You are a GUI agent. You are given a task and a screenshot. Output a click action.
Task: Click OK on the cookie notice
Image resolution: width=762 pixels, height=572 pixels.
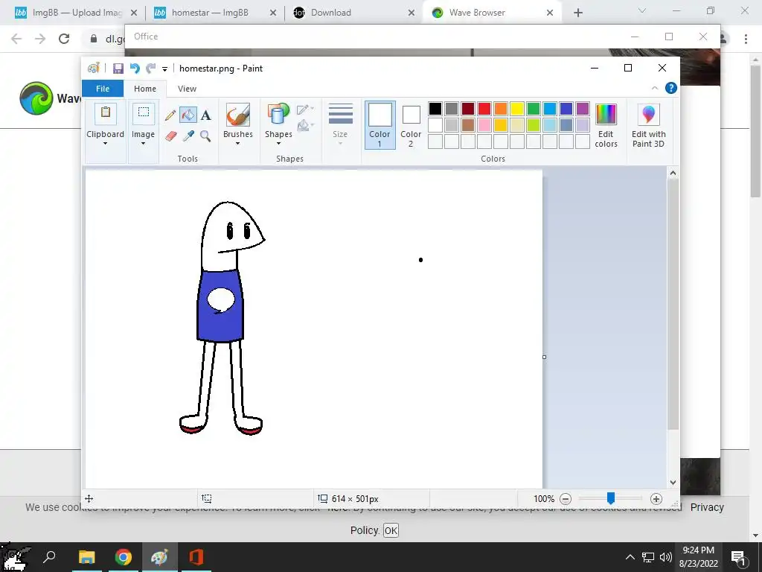(391, 530)
